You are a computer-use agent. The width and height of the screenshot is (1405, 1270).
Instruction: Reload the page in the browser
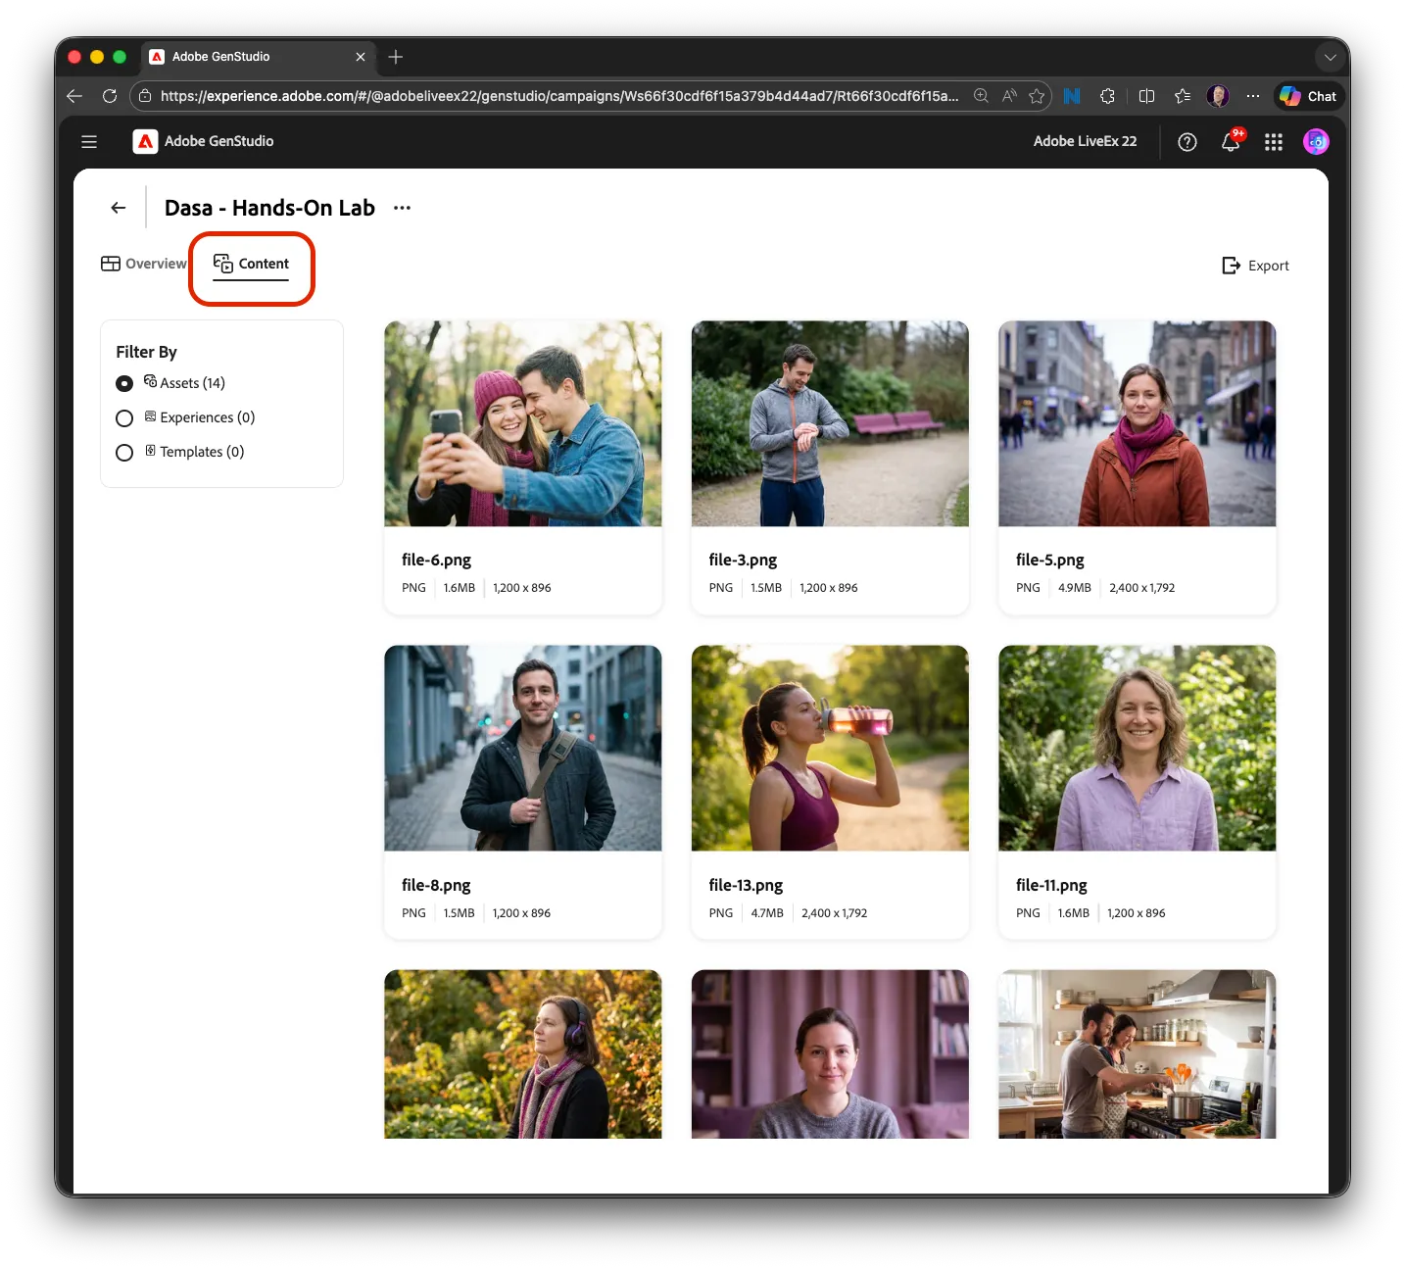coord(110,96)
